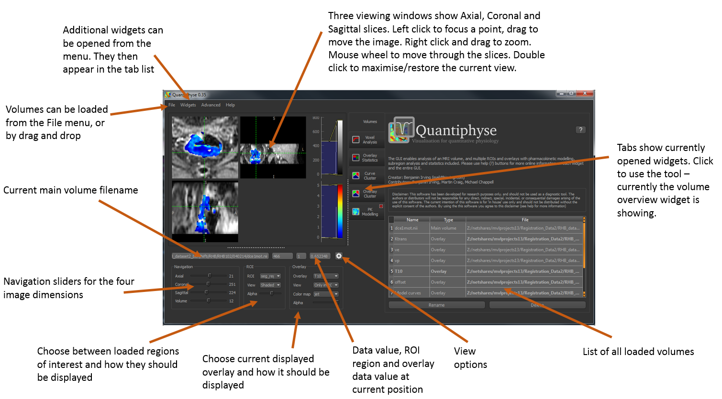Open the Widgets menu
The image size is (722, 399).
[188, 105]
